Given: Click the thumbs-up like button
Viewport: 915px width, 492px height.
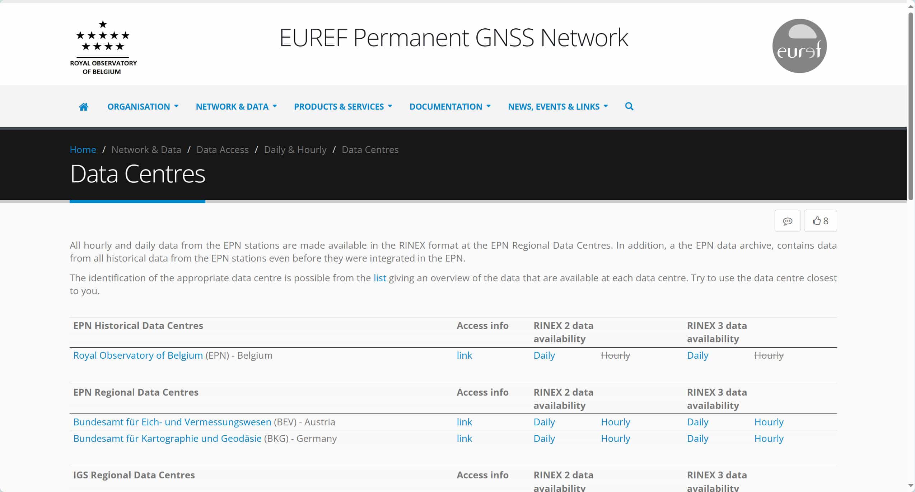Looking at the screenshot, I should pos(820,221).
